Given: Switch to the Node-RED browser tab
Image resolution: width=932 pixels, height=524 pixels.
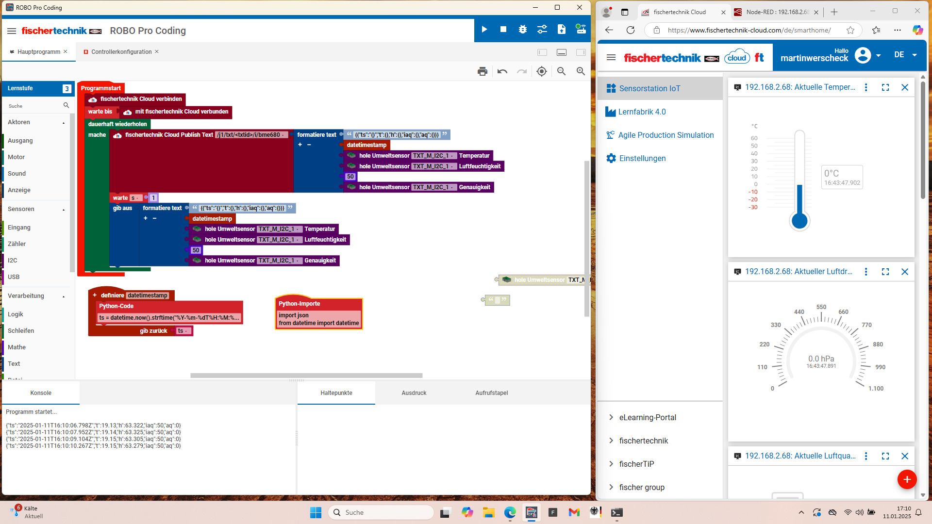Looking at the screenshot, I should [776, 12].
